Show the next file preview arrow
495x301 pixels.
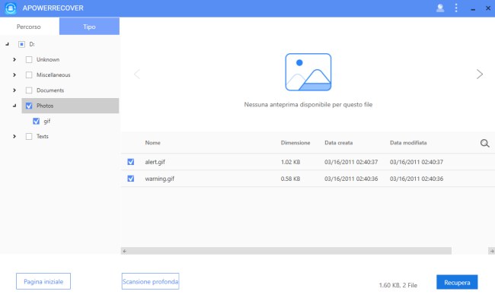[x=480, y=74]
